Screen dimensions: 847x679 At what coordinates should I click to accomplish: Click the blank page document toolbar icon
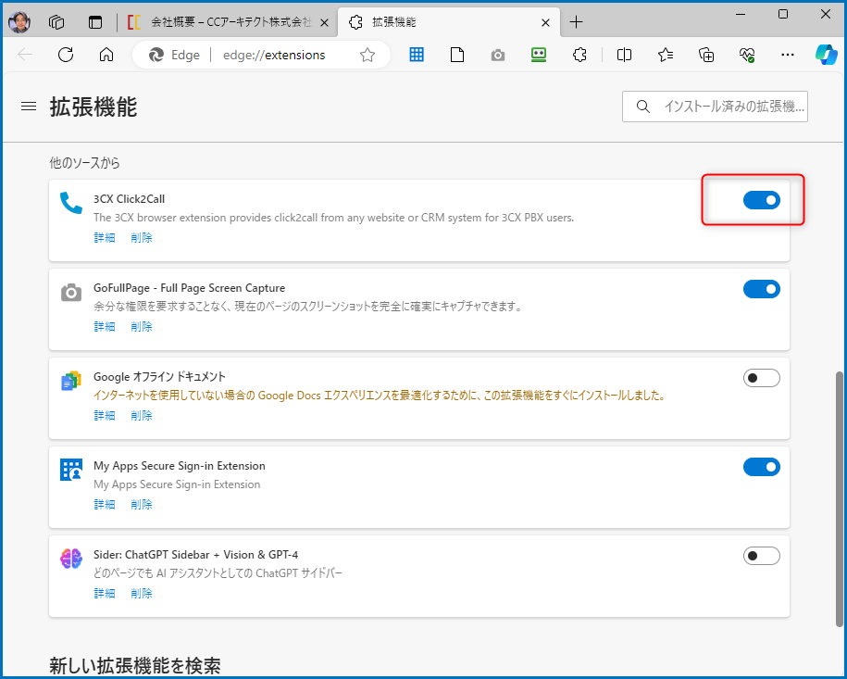coord(457,55)
